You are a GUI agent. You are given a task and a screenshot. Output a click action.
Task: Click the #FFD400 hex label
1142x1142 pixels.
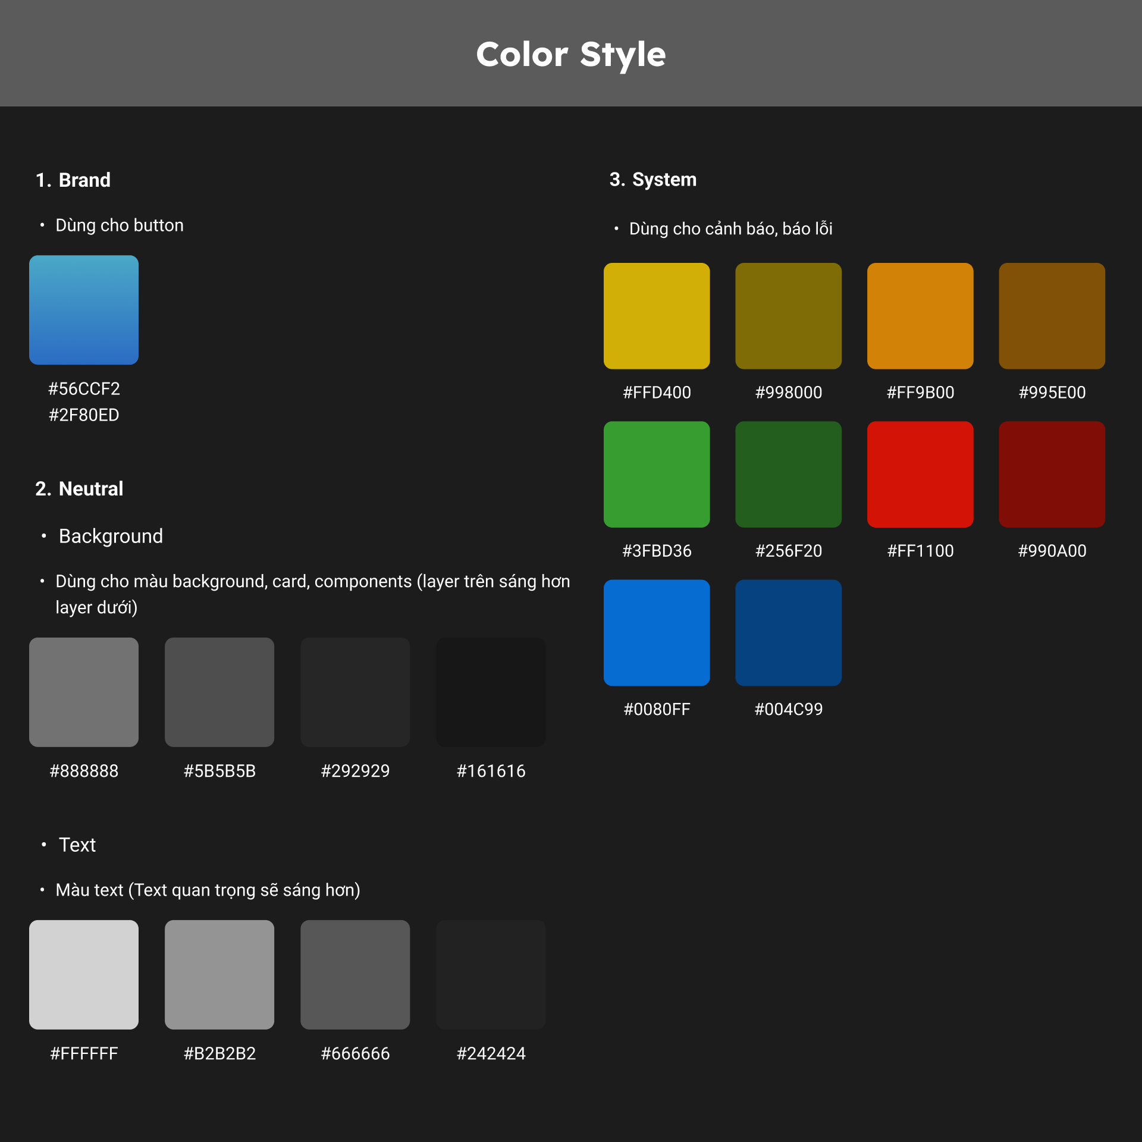[657, 393]
